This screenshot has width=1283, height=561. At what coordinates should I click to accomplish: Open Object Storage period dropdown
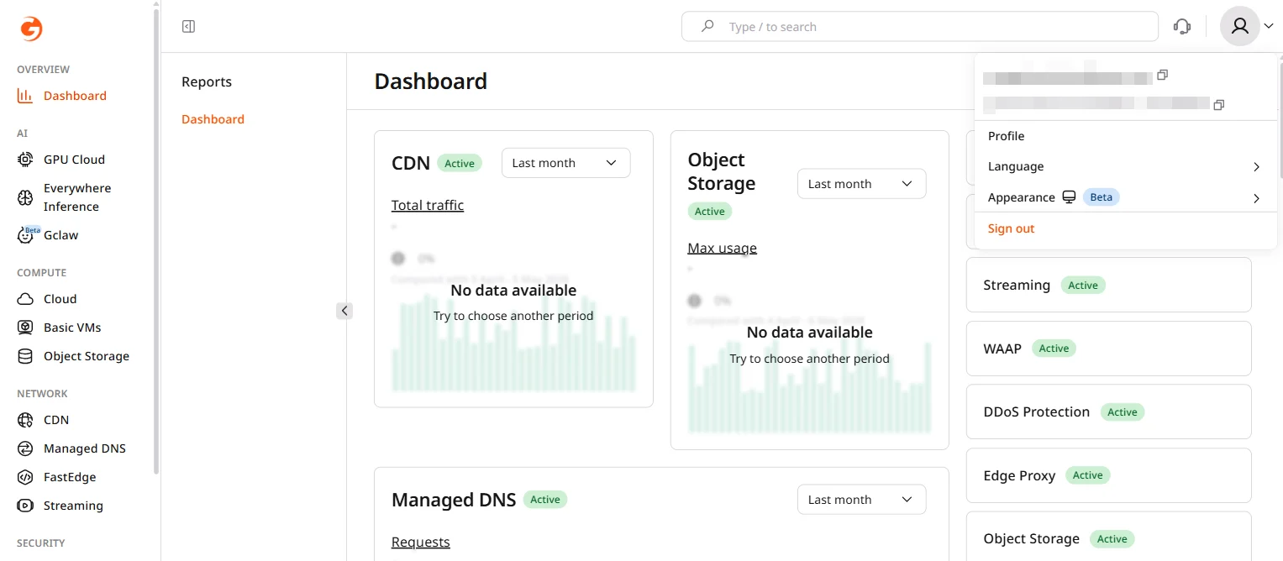(861, 184)
